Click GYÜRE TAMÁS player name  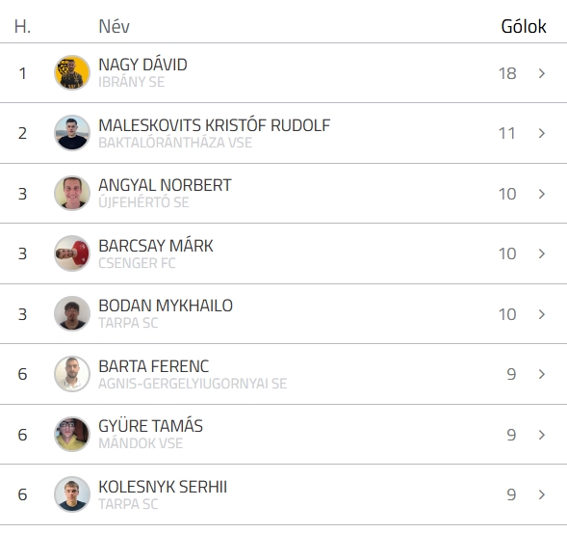(x=150, y=426)
